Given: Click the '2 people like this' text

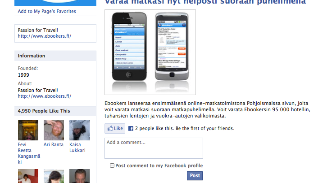Looking at the screenshot, I should coord(154,128).
